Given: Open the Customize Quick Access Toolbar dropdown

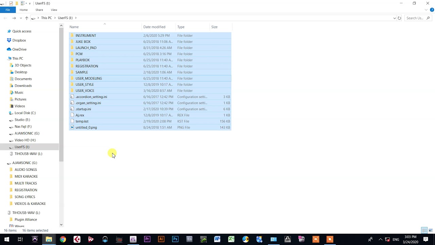Looking at the screenshot, I should pos(30,3).
